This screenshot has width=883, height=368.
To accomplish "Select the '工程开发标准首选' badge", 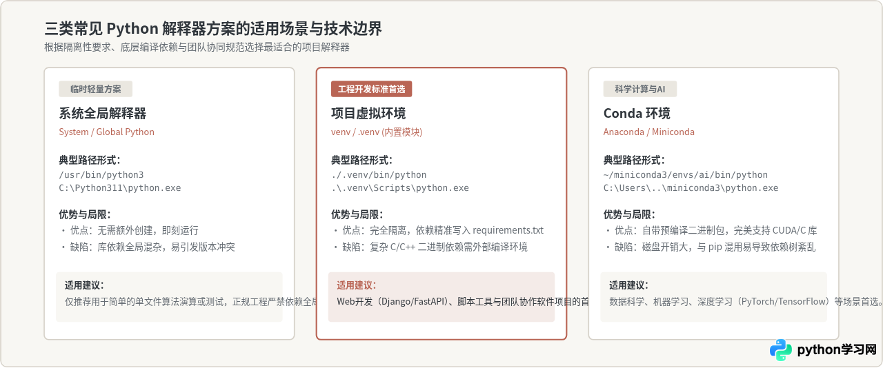I will 371,89.
